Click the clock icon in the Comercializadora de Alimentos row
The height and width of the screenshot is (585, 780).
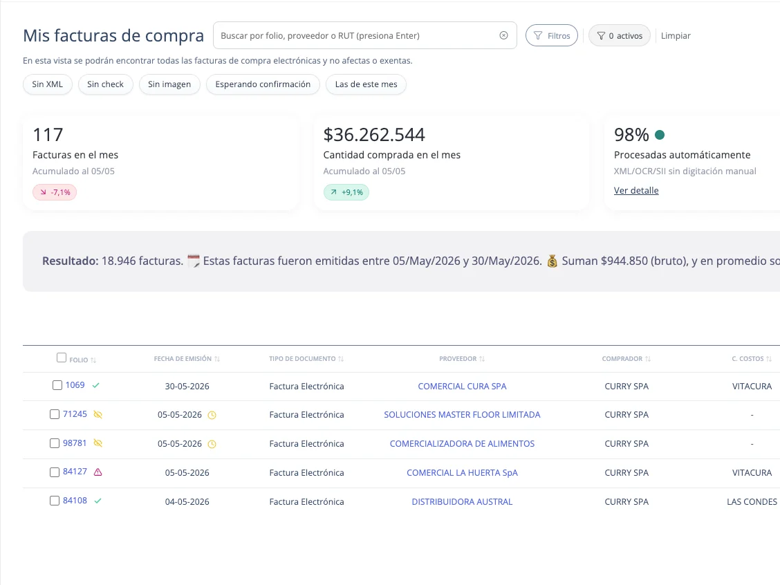tap(212, 444)
